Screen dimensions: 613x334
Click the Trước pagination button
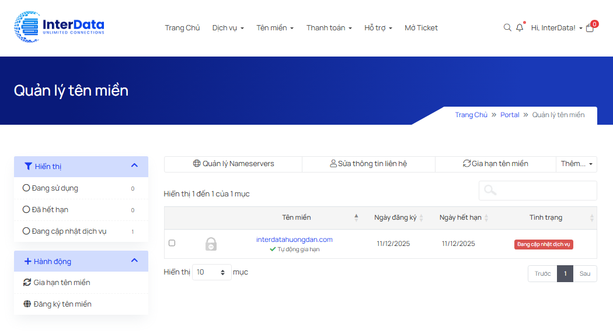pyautogui.click(x=542, y=273)
